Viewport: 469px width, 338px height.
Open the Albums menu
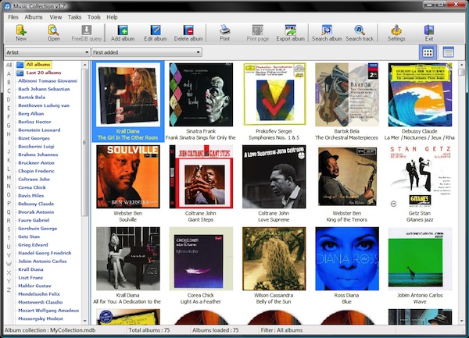[34, 17]
